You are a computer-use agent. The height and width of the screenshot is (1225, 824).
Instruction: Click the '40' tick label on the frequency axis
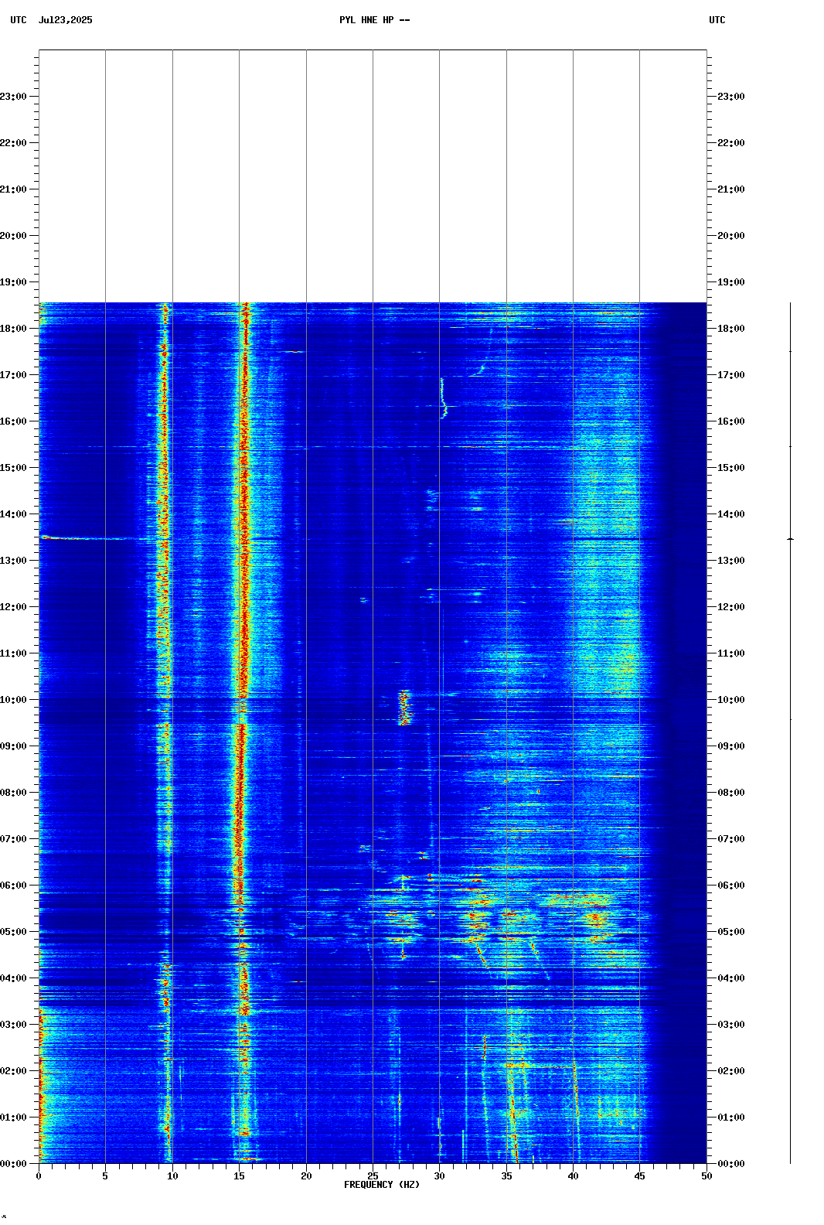click(x=573, y=1176)
